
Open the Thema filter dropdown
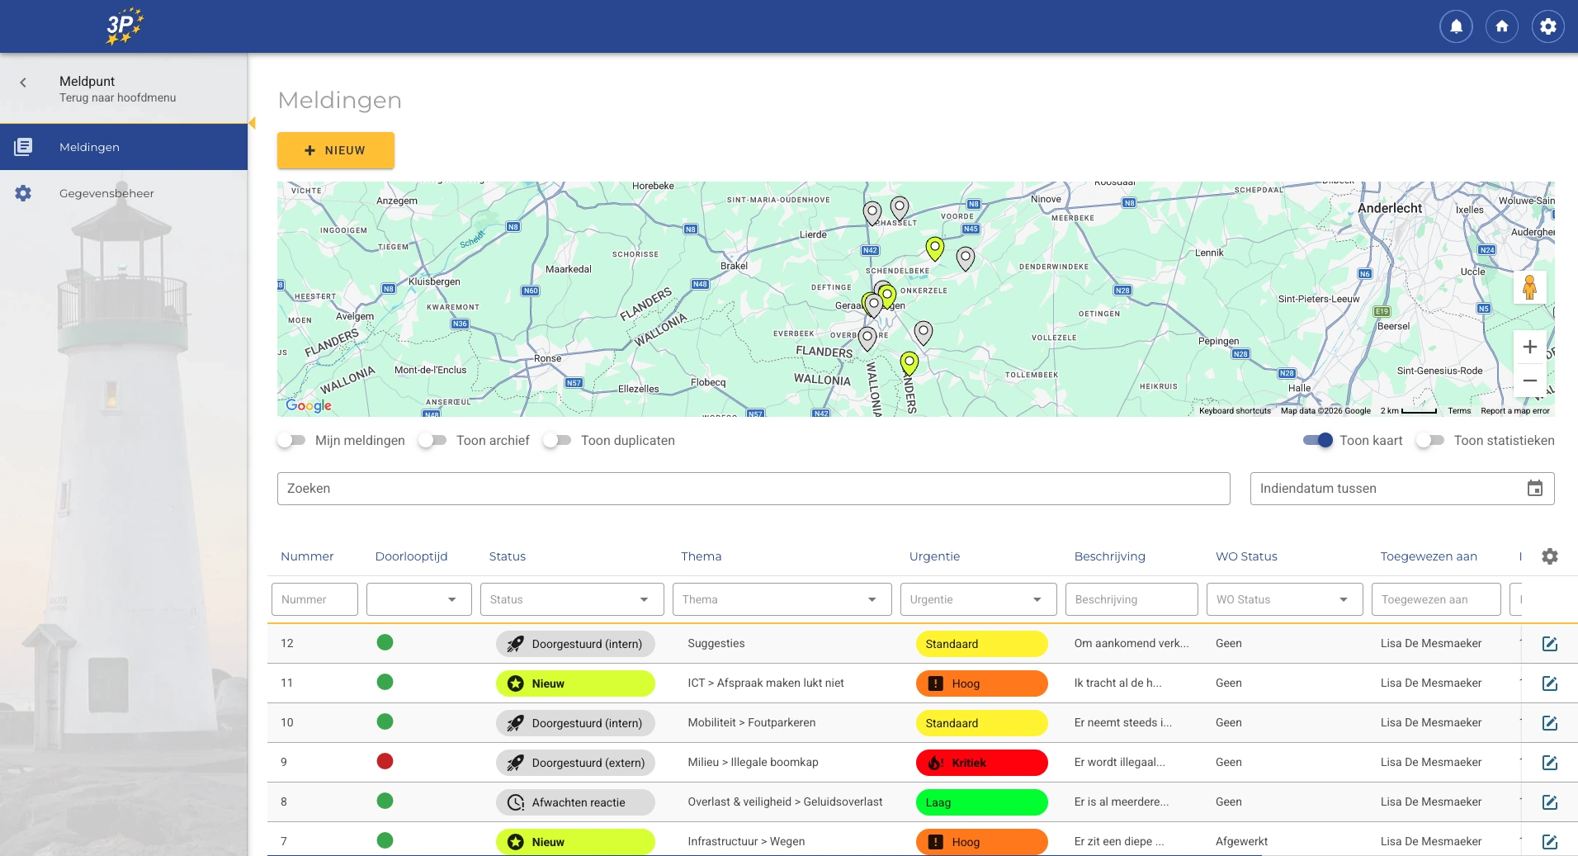(x=781, y=599)
